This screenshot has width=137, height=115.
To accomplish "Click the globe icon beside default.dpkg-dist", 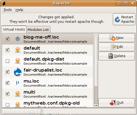I will click(18, 61).
